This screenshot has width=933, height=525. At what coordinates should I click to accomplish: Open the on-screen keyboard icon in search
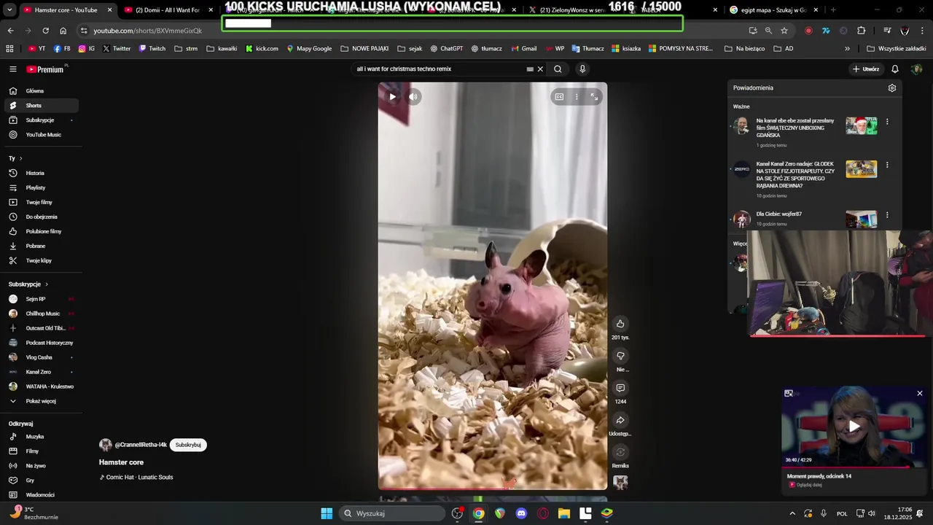click(530, 69)
